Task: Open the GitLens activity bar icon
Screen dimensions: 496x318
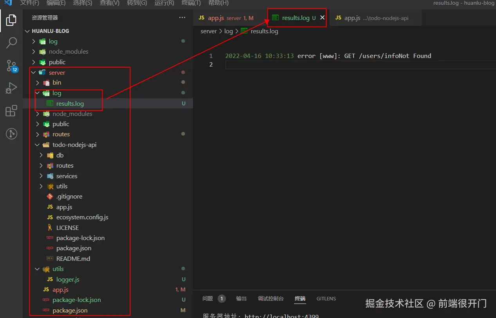Action: click(11, 134)
